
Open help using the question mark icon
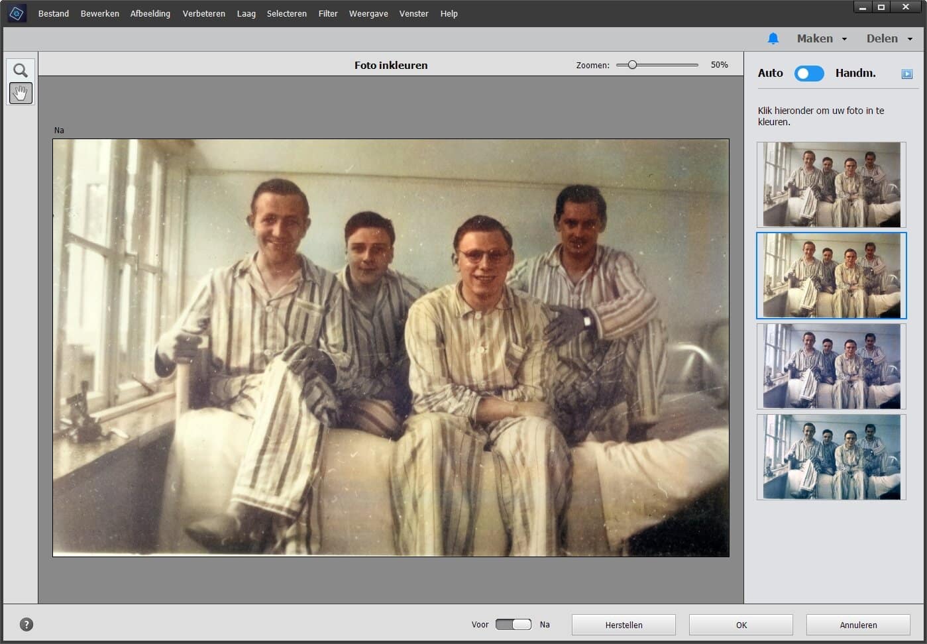point(26,623)
